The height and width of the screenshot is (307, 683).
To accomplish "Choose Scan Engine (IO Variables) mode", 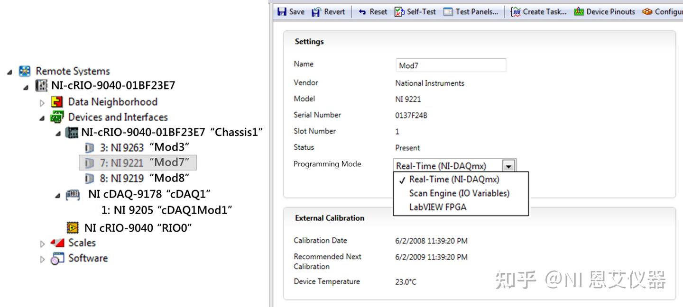I will pyautogui.click(x=459, y=193).
